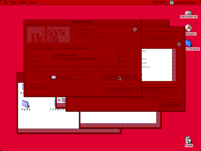Switch to the Scheme Settings tab
The height and width of the screenshot is (151, 201).
[42, 48]
